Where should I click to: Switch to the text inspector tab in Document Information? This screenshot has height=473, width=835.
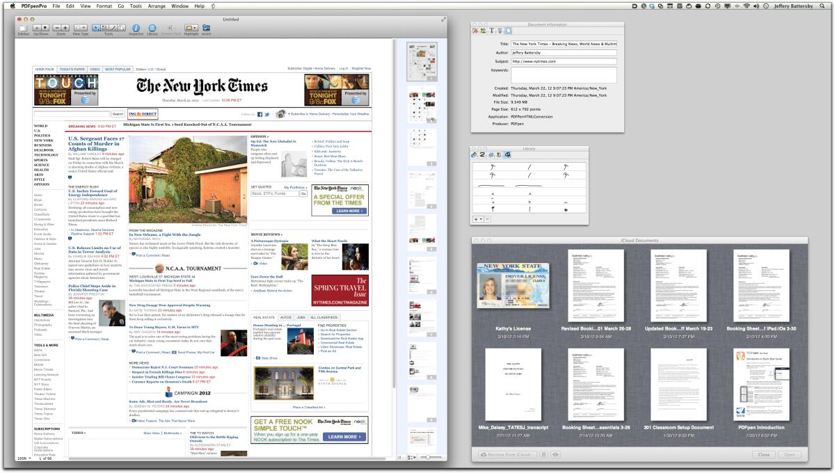(492, 30)
